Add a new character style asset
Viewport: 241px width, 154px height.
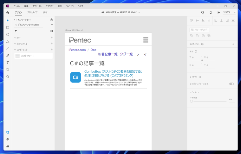click(x=52, y=44)
